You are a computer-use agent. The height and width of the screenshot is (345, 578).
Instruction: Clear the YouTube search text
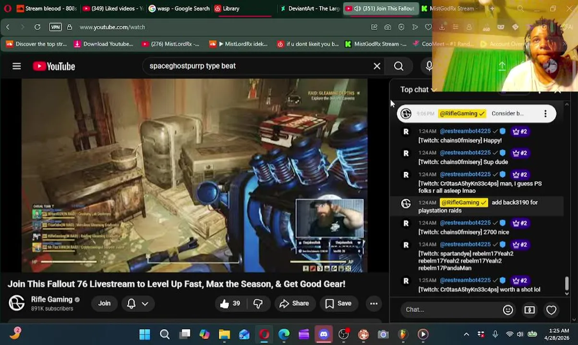tap(377, 66)
